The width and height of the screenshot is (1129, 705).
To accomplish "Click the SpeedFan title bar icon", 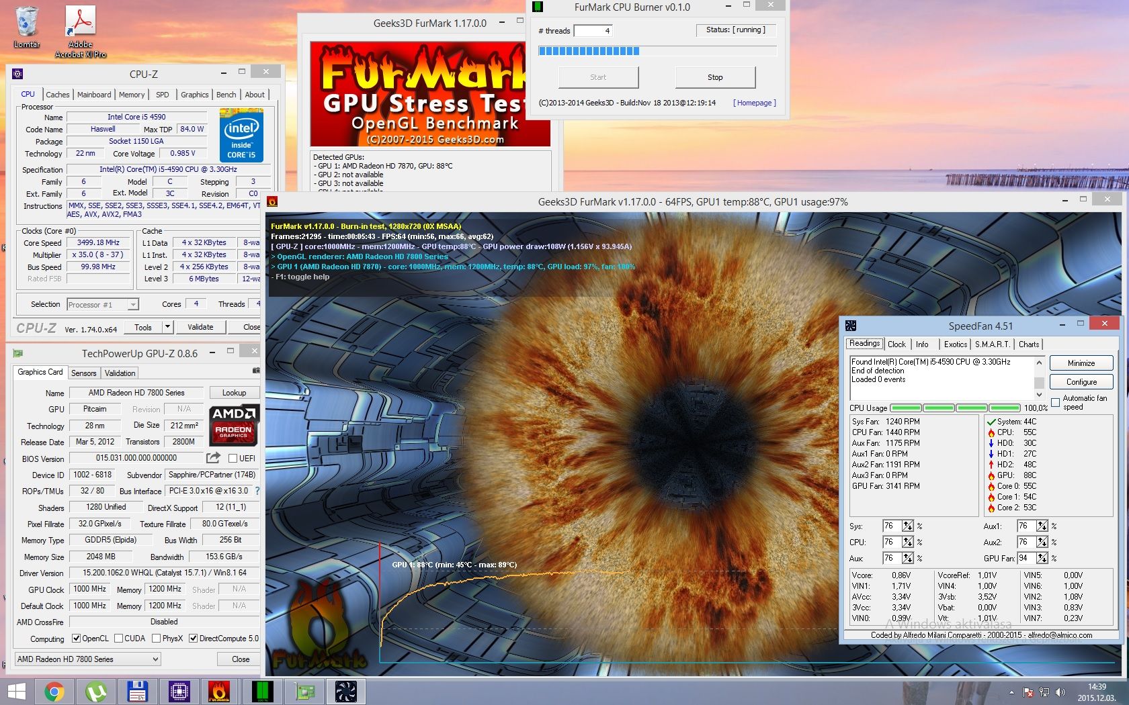I will (x=851, y=326).
